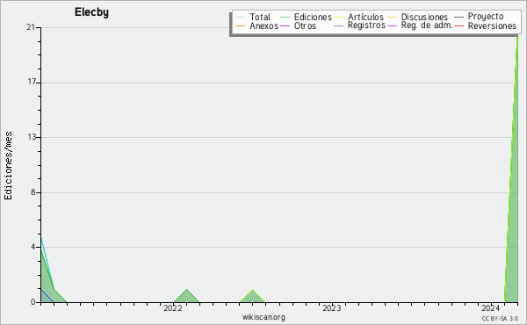This screenshot has height=325, width=527.
Task: Click the blue Registros triangle at chart start
Action: [x=45, y=298]
